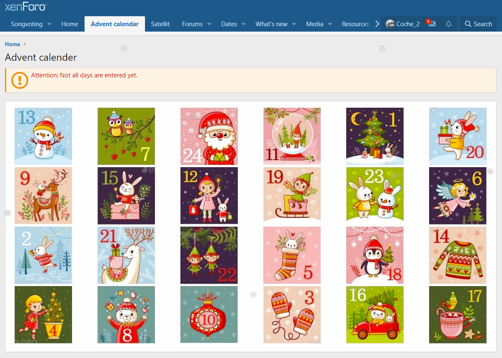Viewport: 502px width, 358px height.
Task: Expand the Media dropdown arrow
Action: click(330, 24)
